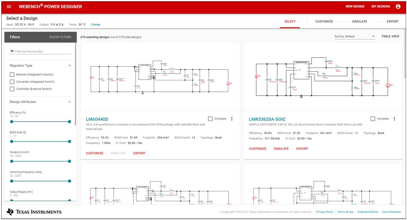Check the Module (Integrated Inductor) checkbox
The image size is (407, 220).
click(x=12, y=75)
